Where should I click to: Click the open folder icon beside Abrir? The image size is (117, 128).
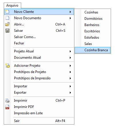pos(7,24)
